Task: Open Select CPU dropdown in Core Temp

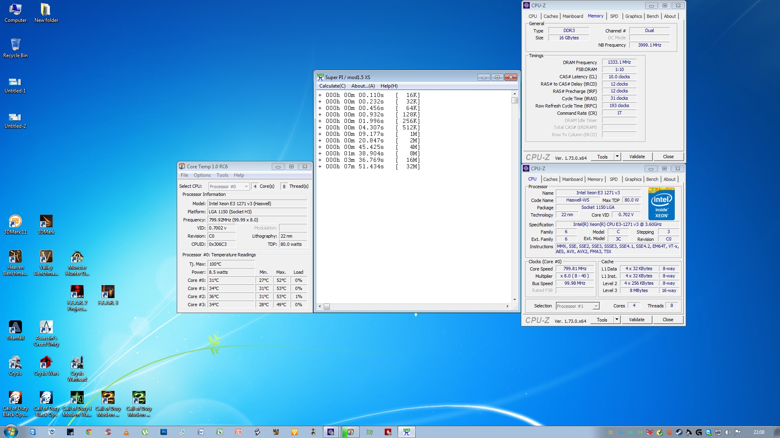Action: click(x=229, y=187)
